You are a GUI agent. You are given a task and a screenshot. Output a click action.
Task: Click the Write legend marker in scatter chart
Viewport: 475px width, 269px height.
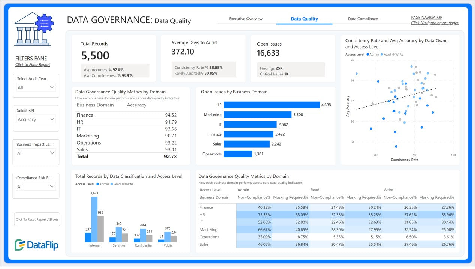[394, 55]
